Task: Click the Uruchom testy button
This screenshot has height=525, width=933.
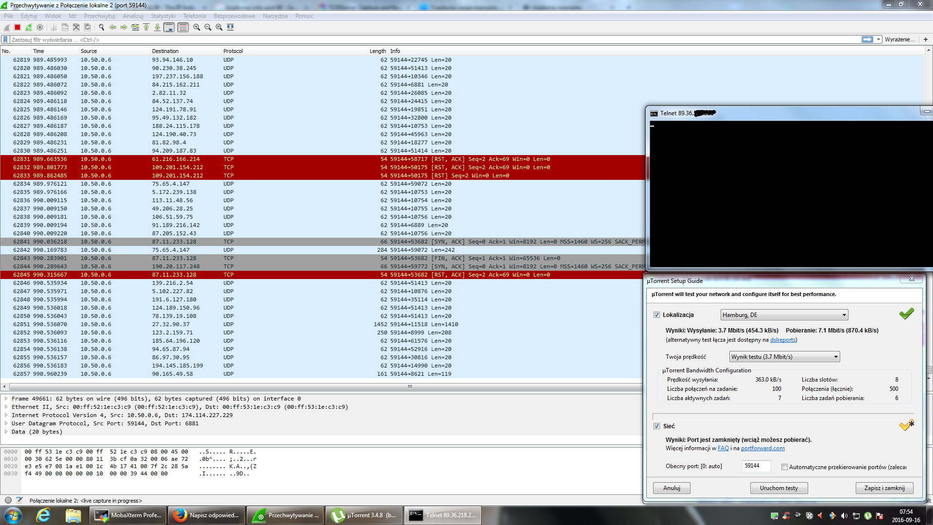Action: [x=779, y=488]
